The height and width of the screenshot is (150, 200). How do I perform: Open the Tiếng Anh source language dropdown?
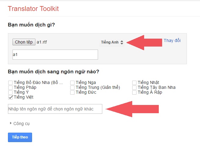point(112,42)
